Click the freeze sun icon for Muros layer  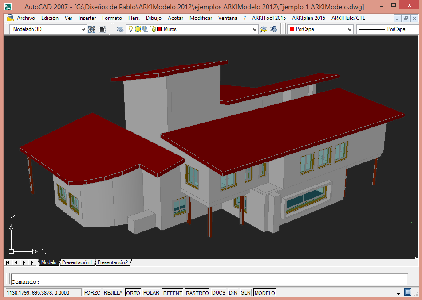(x=137, y=29)
